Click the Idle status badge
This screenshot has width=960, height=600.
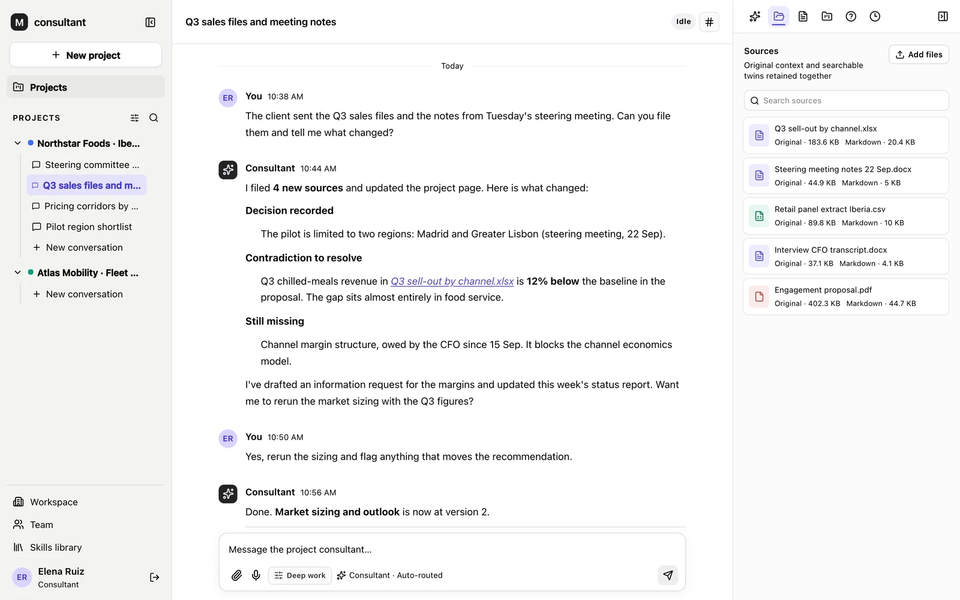683,22
